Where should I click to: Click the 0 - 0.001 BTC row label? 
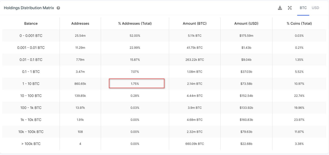click(x=31, y=36)
